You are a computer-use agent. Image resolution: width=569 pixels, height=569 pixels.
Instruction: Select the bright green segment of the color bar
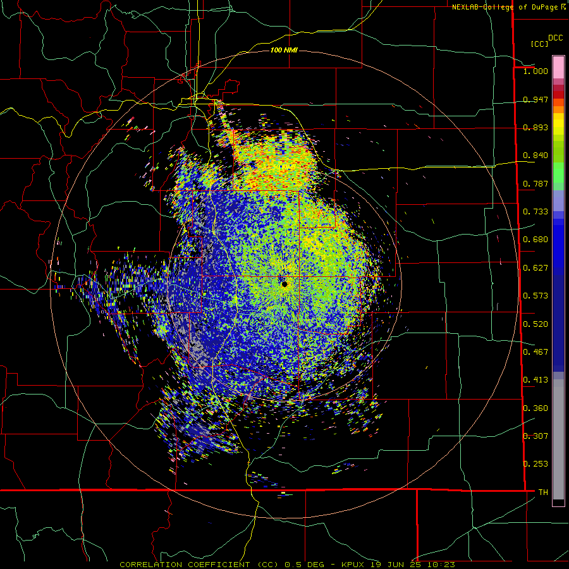558,173
